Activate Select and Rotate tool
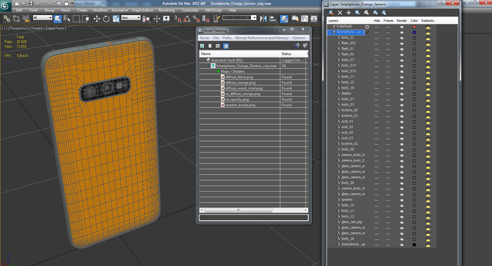Viewport: 492px width, 266px height. click(106, 19)
